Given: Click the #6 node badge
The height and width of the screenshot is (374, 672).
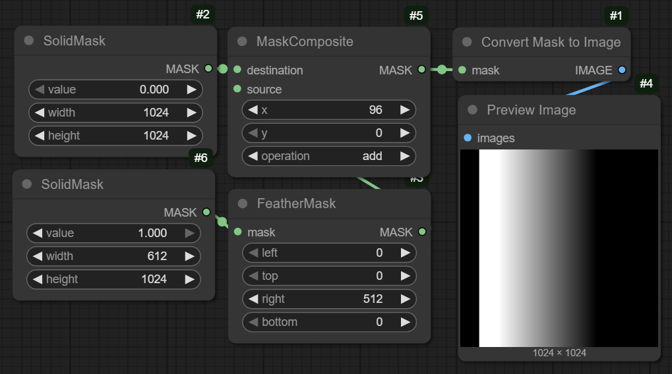Looking at the screenshot, I should [200, 158].
